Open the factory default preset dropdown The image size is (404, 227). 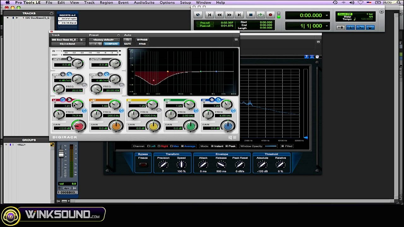pos(104,40)
